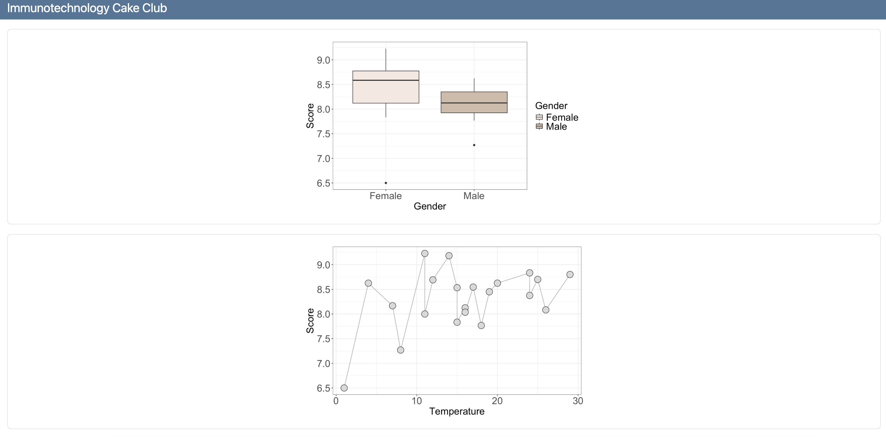Click the Gender x-axis title under boxplot
The image size is (886, 437).
click(430, 206)
